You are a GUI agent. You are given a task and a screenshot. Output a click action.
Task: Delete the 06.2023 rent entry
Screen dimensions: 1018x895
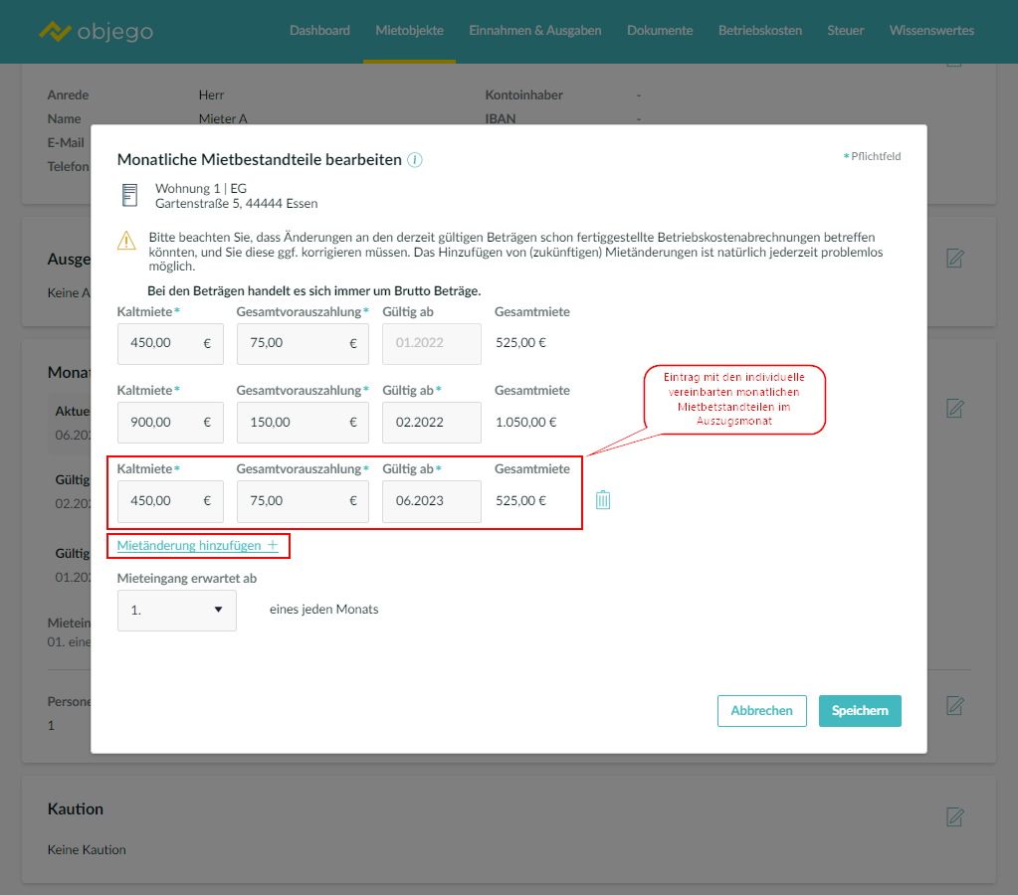(x=603, y=500)
